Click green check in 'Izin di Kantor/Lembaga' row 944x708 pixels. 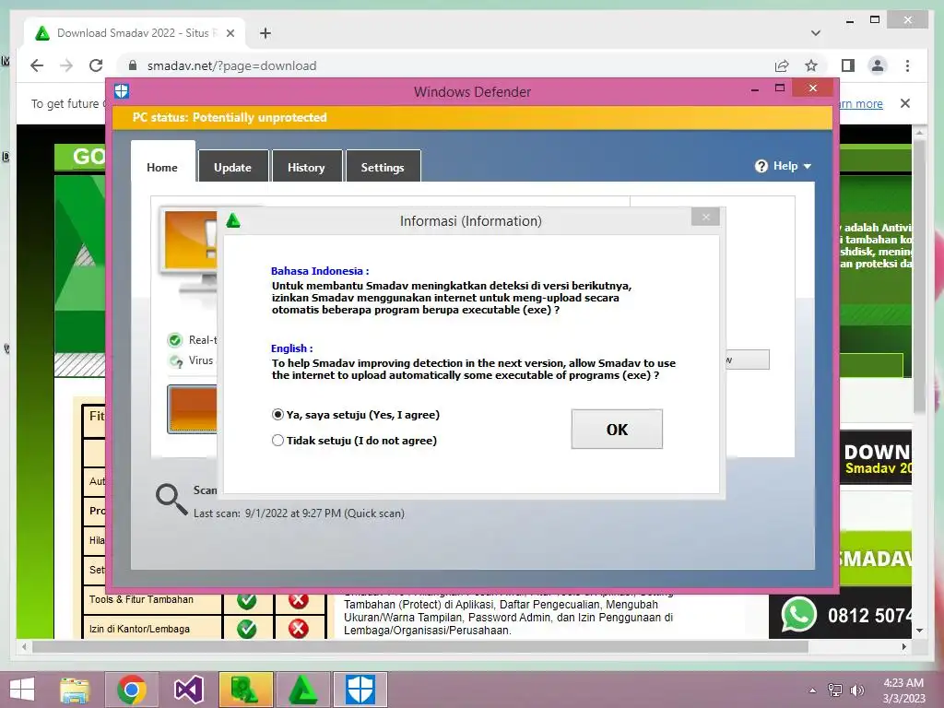247,629
